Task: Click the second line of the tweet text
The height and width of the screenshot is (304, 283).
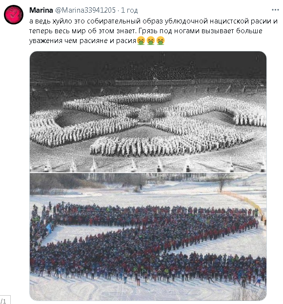Action: click(x=145, y=31)
